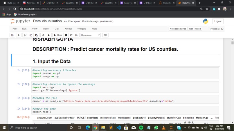Restart the kernel using the circular arrow
The height and width of the screenshot is (131, 234).
click(71, 35)
